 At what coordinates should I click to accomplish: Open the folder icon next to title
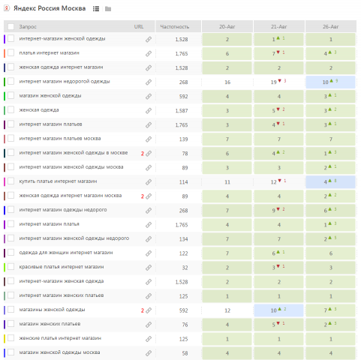(108, 9)
